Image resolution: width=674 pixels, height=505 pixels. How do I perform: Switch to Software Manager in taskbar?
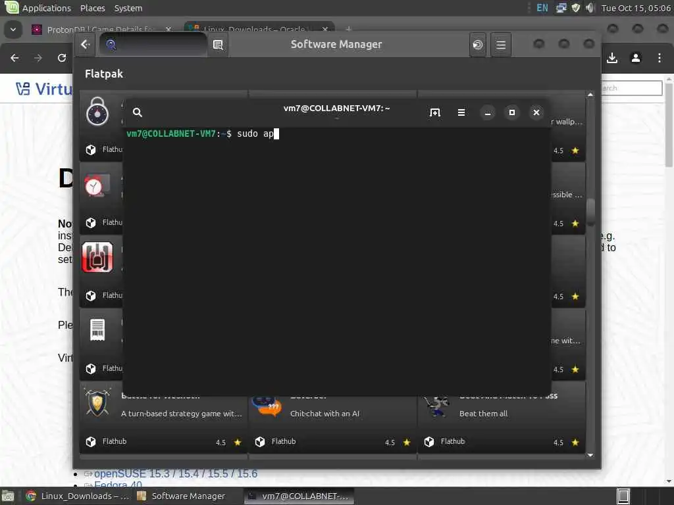coord(182,496)
